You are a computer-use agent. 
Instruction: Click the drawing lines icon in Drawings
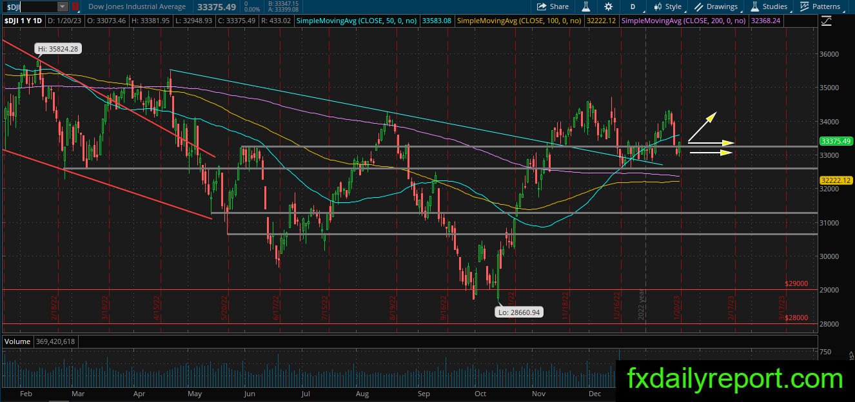tap(699, 6)
